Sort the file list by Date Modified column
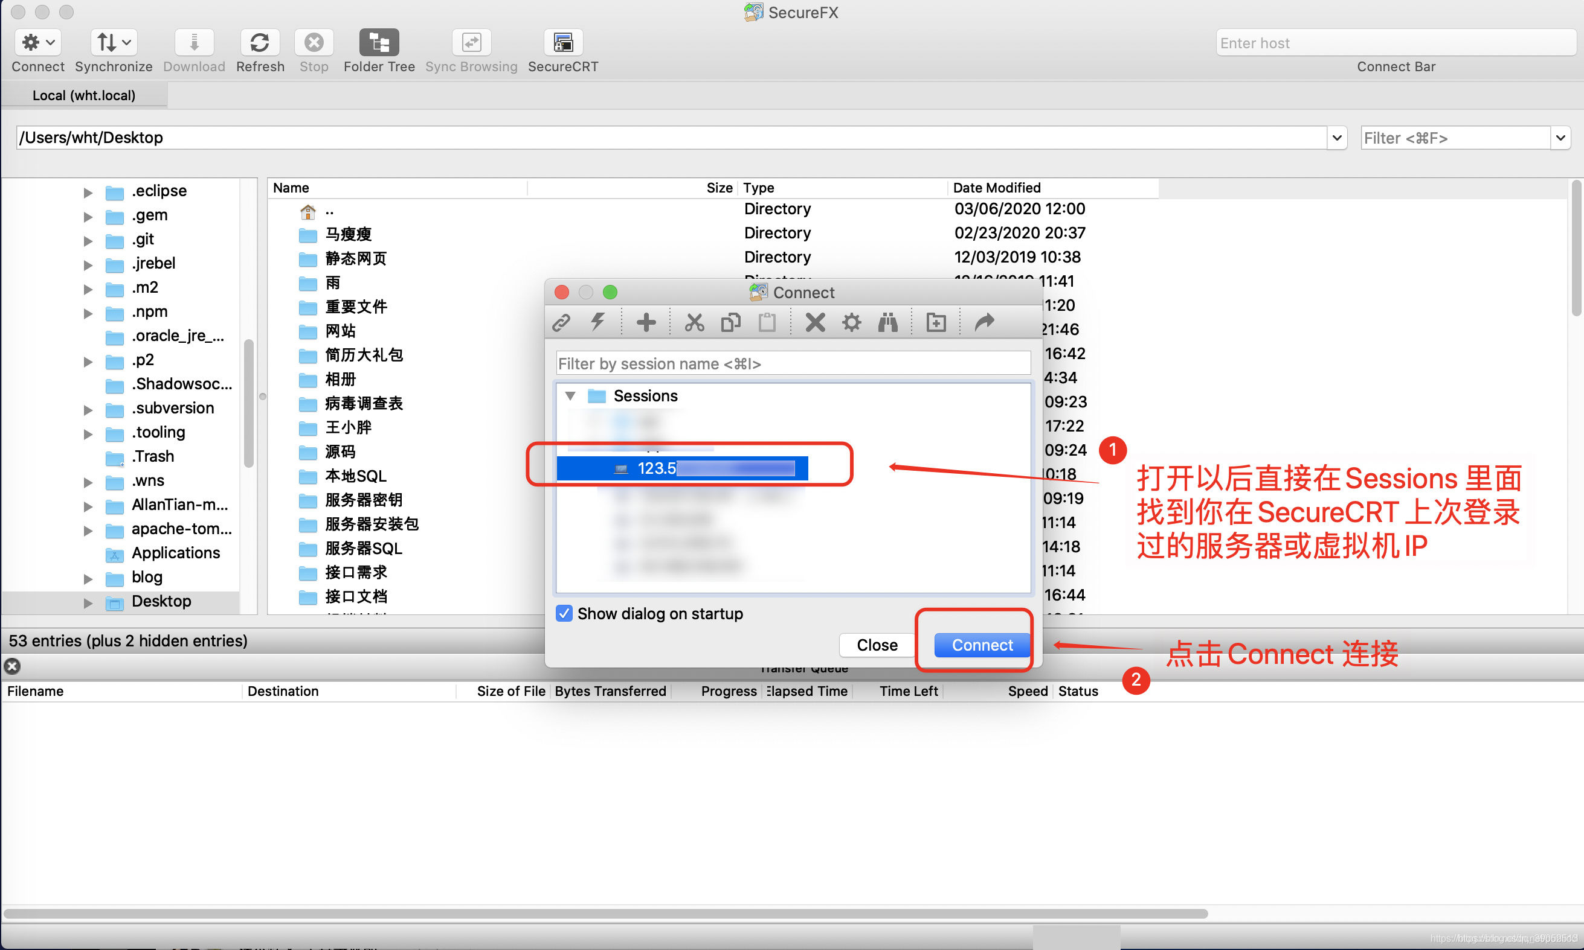Image resolution: width=1584 pixels, height=950 pixels. click(1052, 188)
